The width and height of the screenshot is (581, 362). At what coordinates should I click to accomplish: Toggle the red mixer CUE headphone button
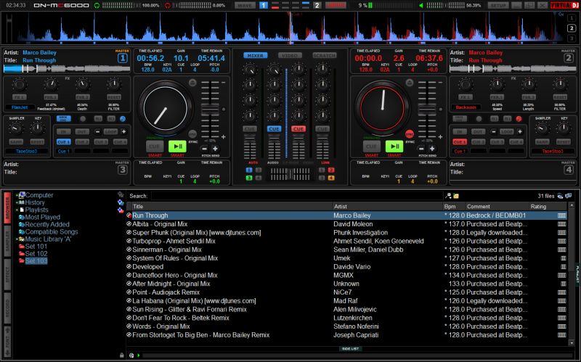tap(298, 129)
